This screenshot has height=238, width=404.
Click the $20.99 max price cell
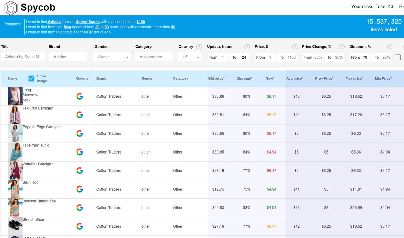click(356, 208)
